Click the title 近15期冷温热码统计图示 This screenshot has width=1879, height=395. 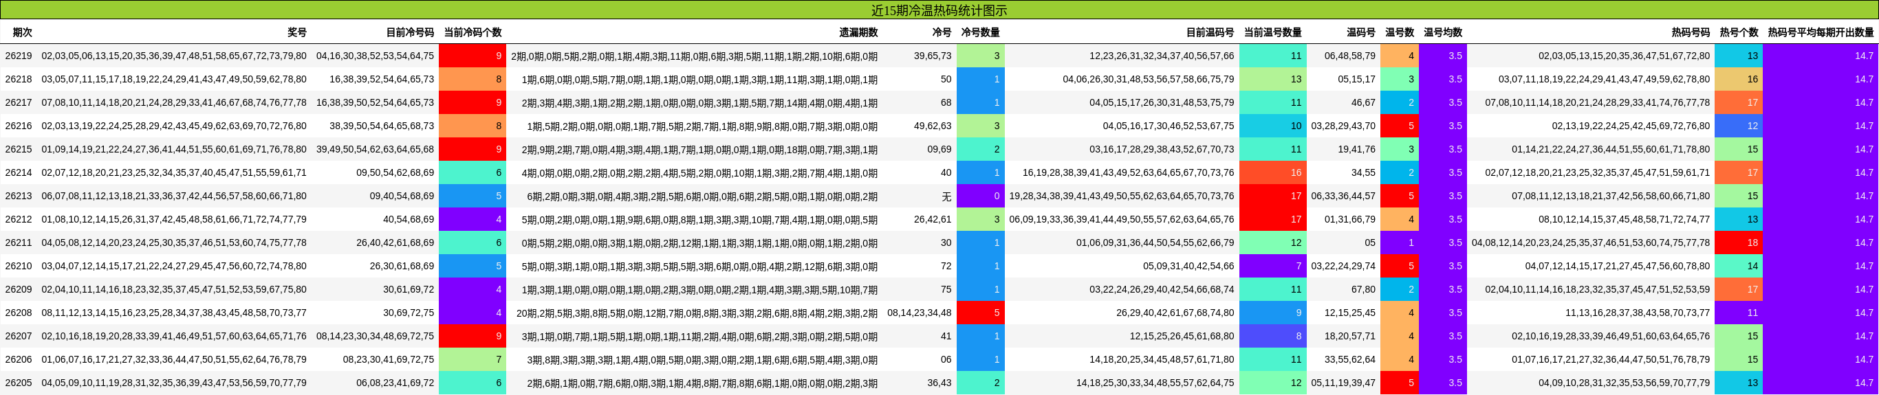coord(939,10)
